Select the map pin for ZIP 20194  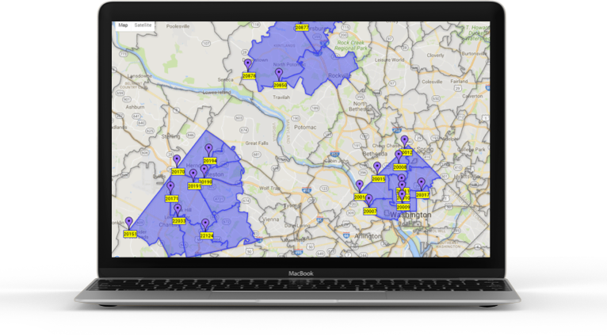point(208,150)
